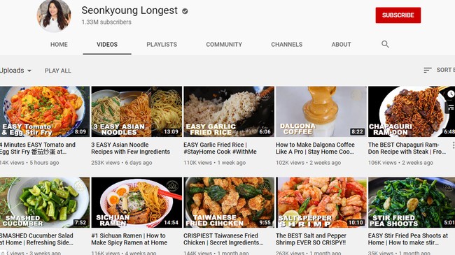Image resolution: width=455 pixels, height=255 pixels.
Task: Open the Smashed Cucumber thumbnail
Action: point(45,203)
